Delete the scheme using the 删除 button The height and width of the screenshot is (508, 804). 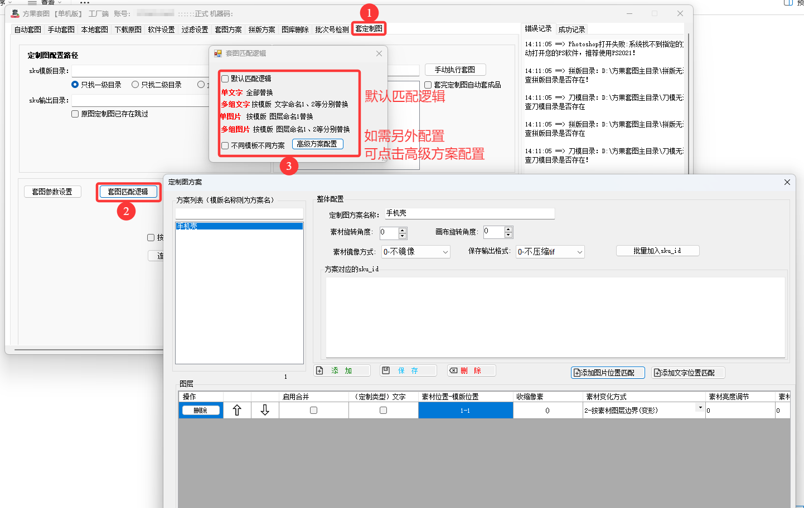tap(472, 370)
